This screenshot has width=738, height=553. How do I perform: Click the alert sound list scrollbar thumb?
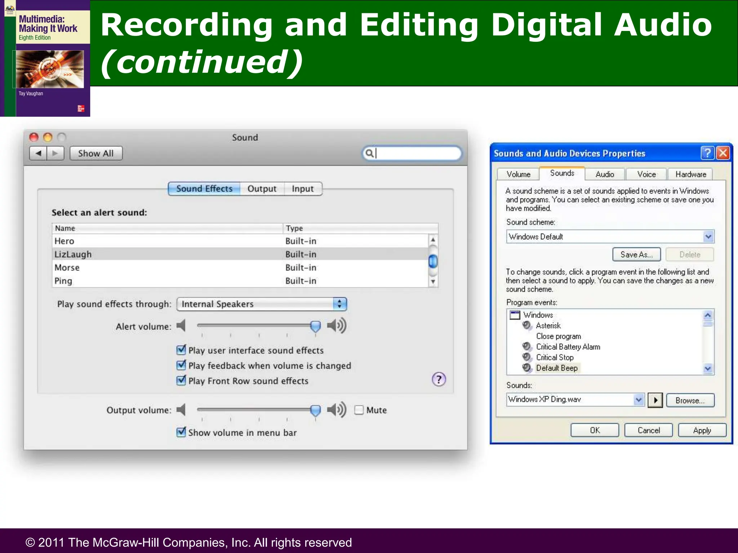point(433,261)
